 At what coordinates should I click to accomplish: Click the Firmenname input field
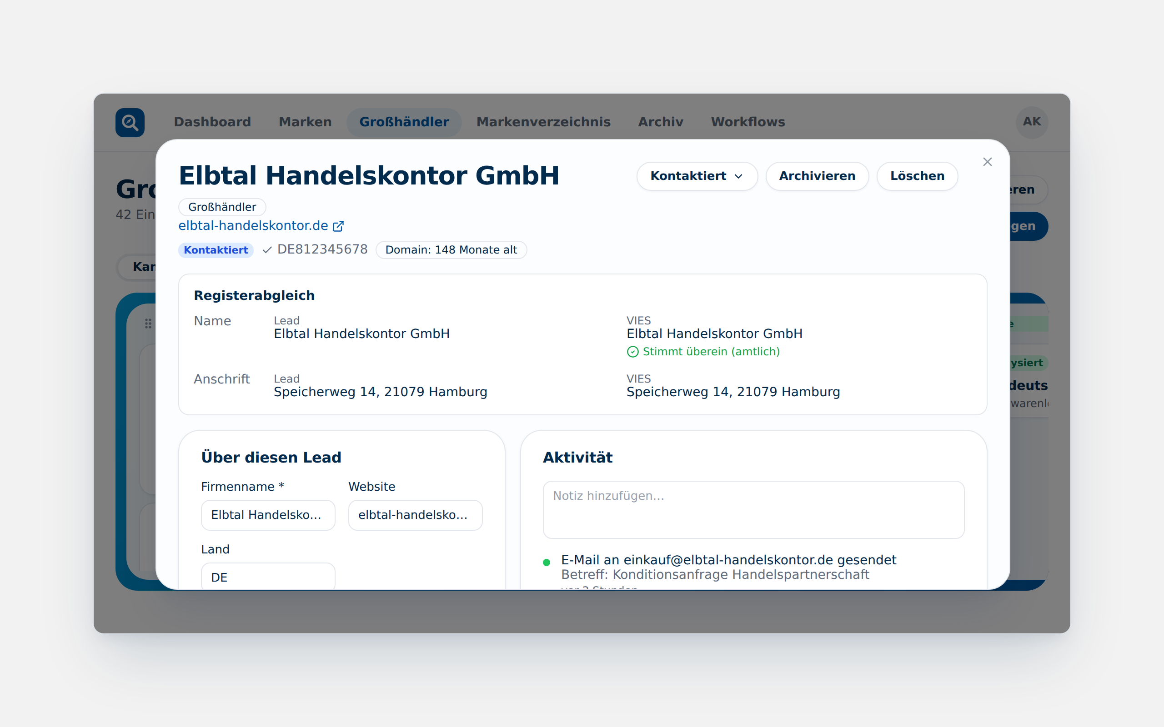268,515
